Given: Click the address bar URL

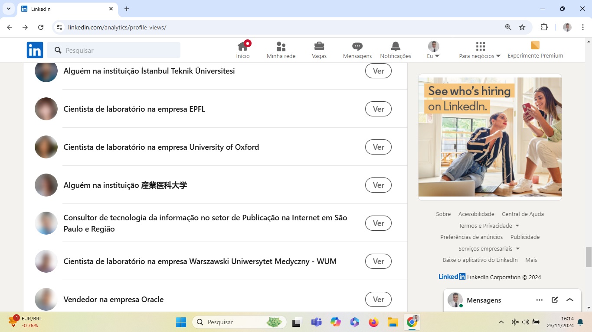Looking at the screenshot, I should pyautogui.click(x=117, y=27).
